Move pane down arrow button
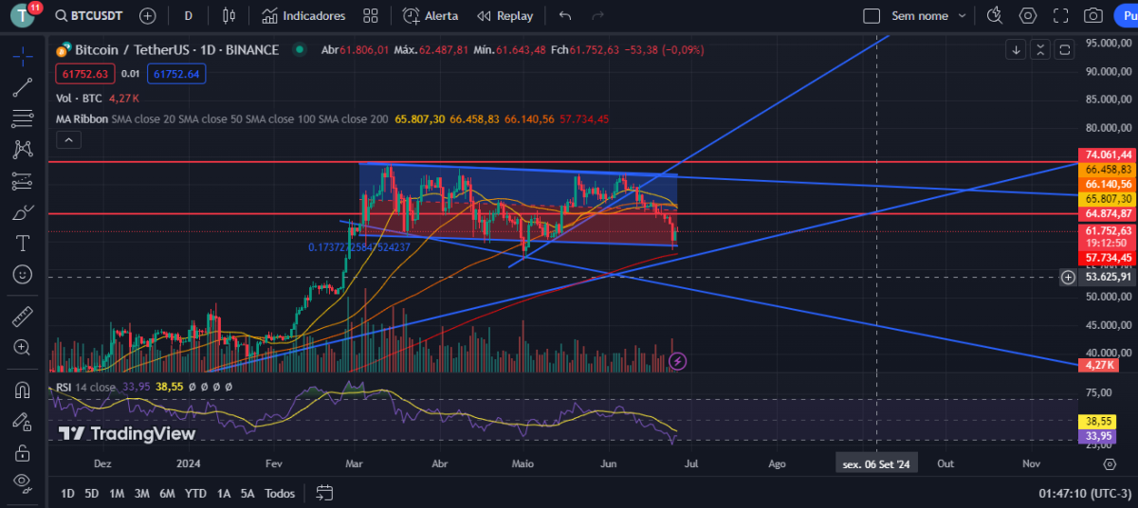The image size is (1138, 508). (1016, 49)
